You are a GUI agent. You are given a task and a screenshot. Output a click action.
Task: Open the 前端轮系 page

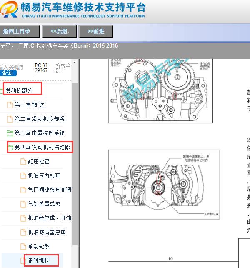click(39, 246)
